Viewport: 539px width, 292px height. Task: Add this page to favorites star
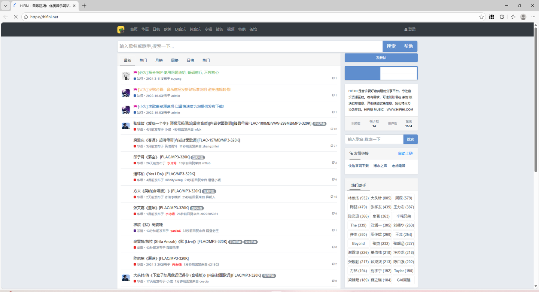point(481,17)
